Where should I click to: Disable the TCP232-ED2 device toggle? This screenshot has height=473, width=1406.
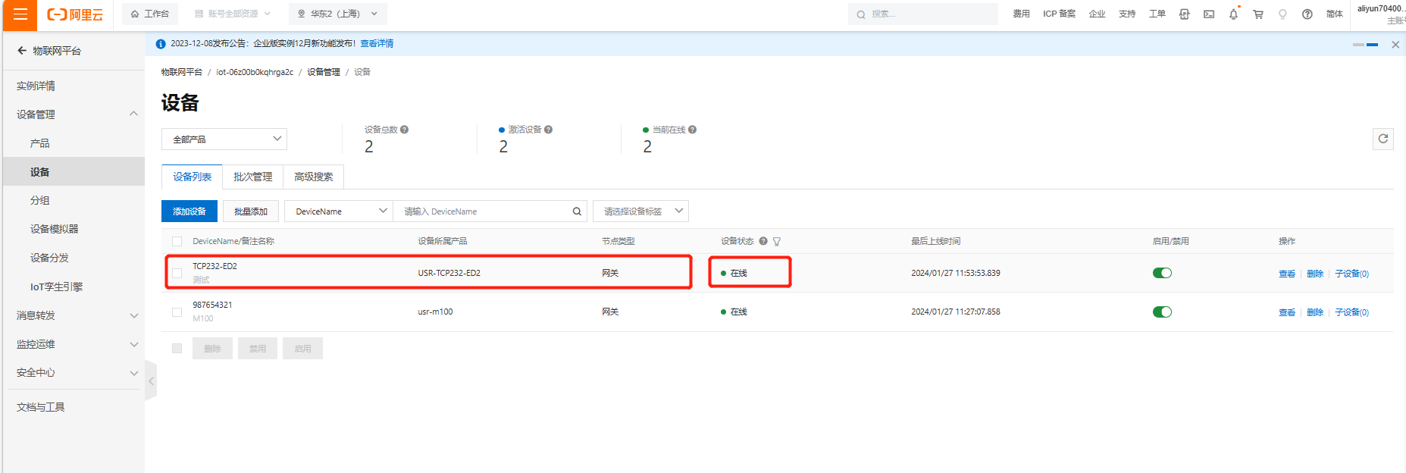click(1162, 273)
